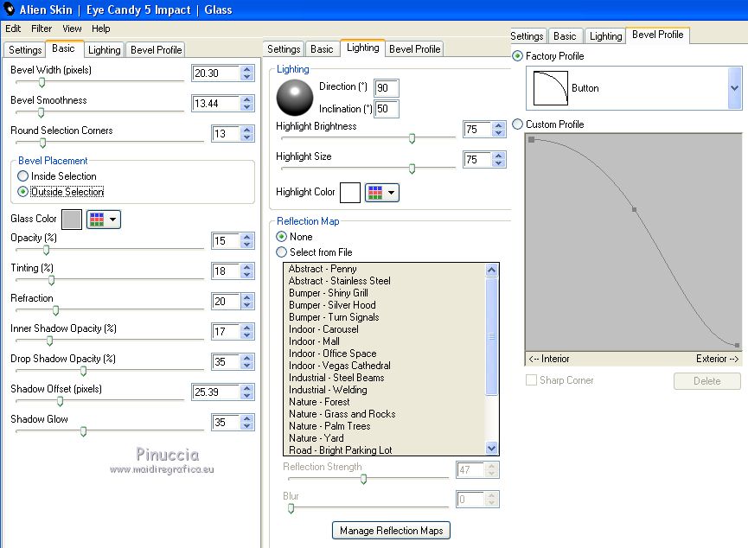Click the Highlight Brightness slider handle
Viewport: 748px width, 548px height.
(x=412, y=139)
